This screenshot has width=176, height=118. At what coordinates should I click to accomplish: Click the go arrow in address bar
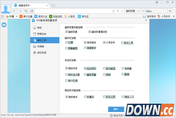pyautogui.click(x=122, y=11)
